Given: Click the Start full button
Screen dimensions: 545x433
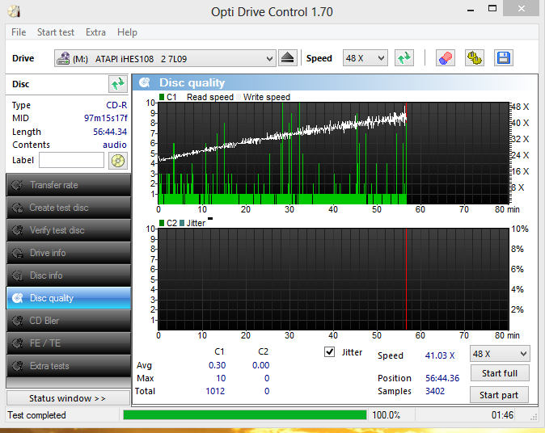Looking at the screenshot, I should coord(500,373).
